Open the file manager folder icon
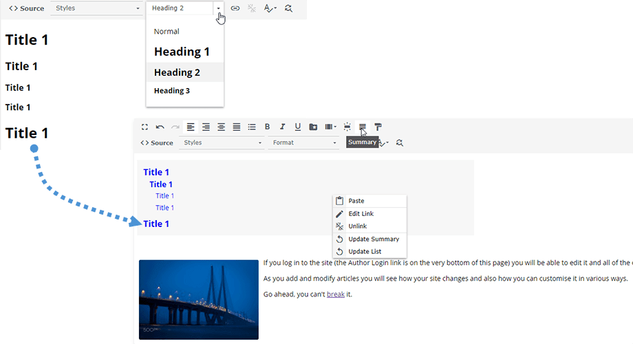 [313, 127]
